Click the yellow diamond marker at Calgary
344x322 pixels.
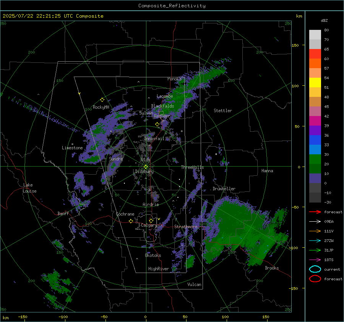151,221
